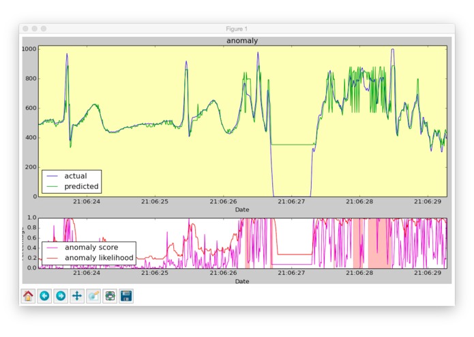The height and width of the screenshot is (337, 474).
Task: Select the Pan axes cross tool
Action: (x=77, y=296)
